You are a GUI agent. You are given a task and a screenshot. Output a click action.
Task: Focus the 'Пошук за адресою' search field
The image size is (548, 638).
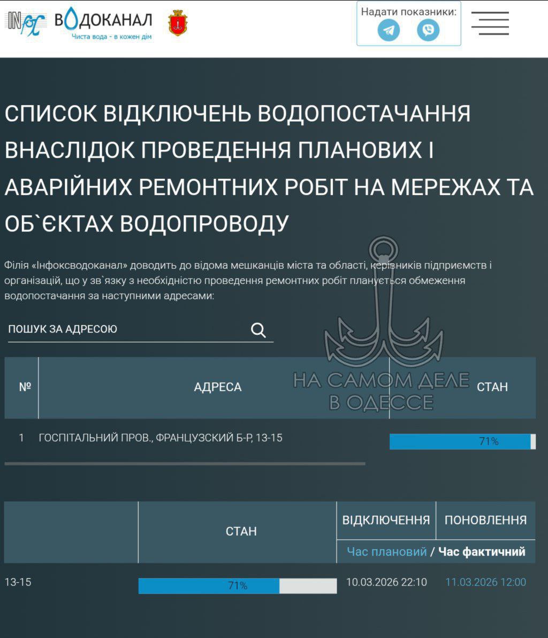tap(126, 329)
